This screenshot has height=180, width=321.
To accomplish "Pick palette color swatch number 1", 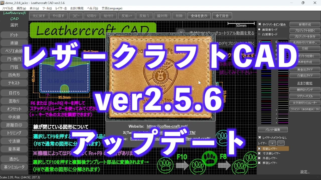I will (x=266, y=42).
